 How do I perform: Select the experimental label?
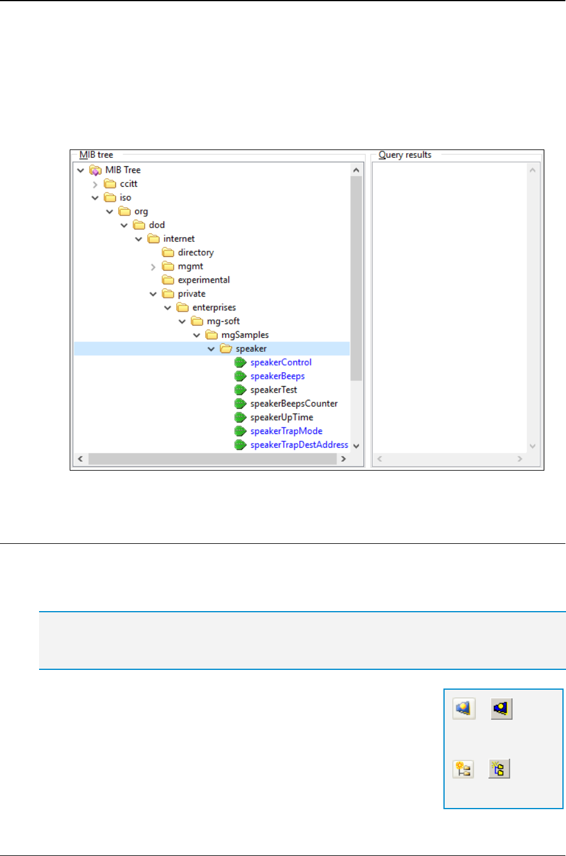[204, 280]
